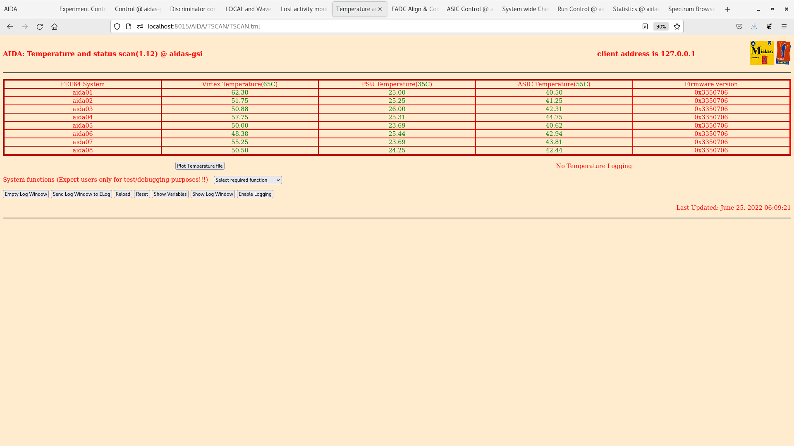Click the 90% zoom level indicator
The width and height of the screenshot is (794, 446).
click(x=660, y=26)
